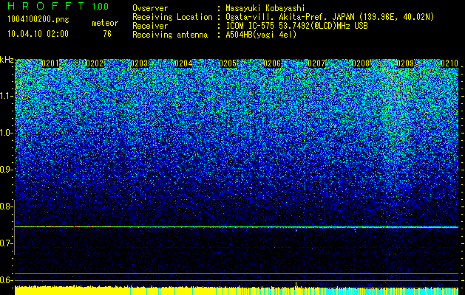
Task: Select the 0204 time marker
Action: pyautogui.click(x=183, y=63)
